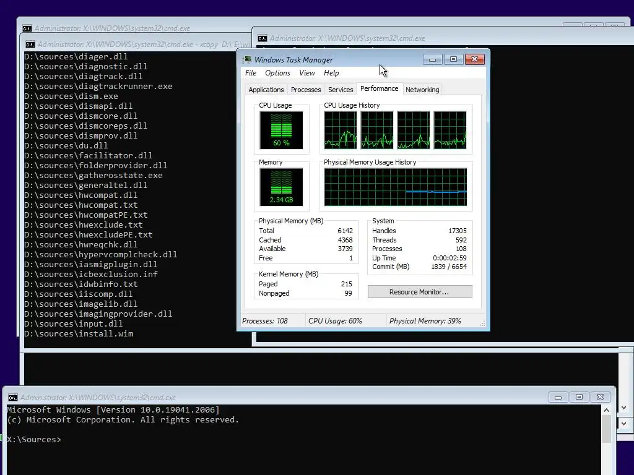Click the Task Manager title bar icon

click(x=246, y=60)
